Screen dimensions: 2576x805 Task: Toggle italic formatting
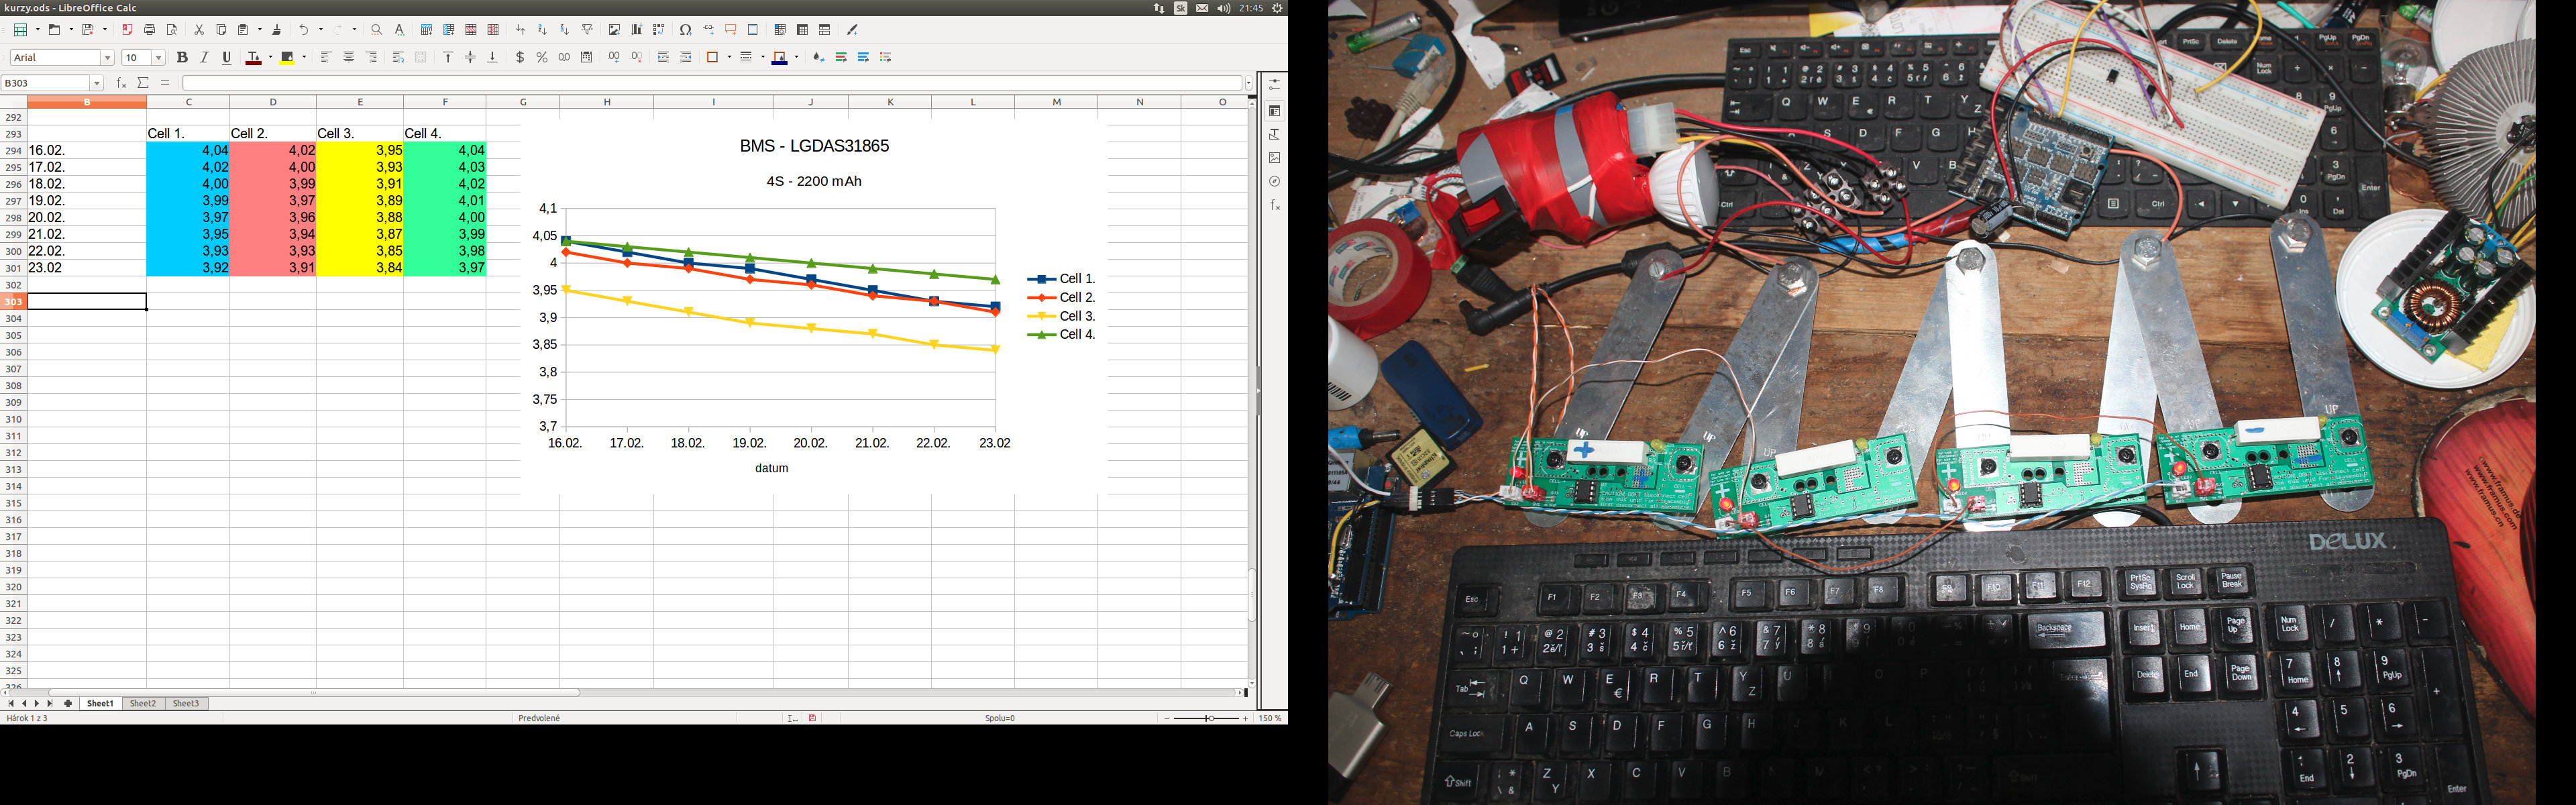click(x=204, y=57)
